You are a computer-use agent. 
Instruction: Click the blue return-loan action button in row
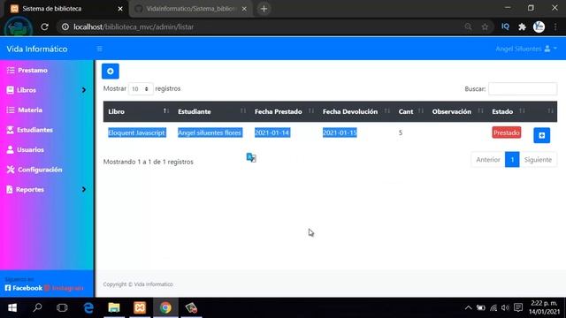coord(542,135)
